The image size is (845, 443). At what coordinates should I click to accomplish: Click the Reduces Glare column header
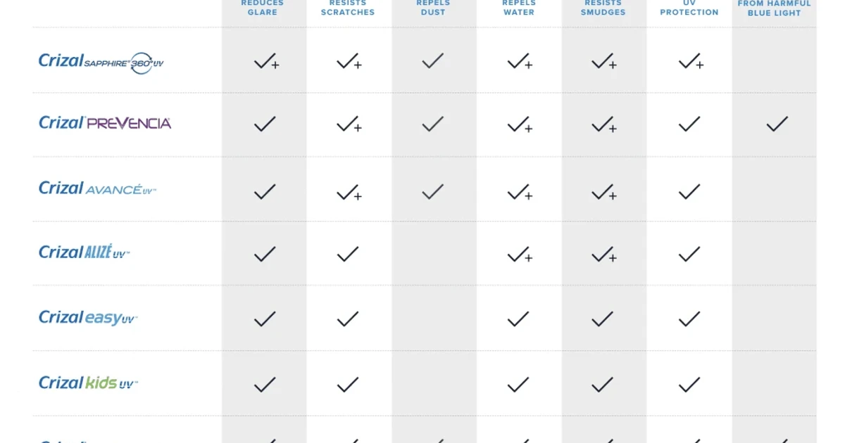click(x=263, y=8)
